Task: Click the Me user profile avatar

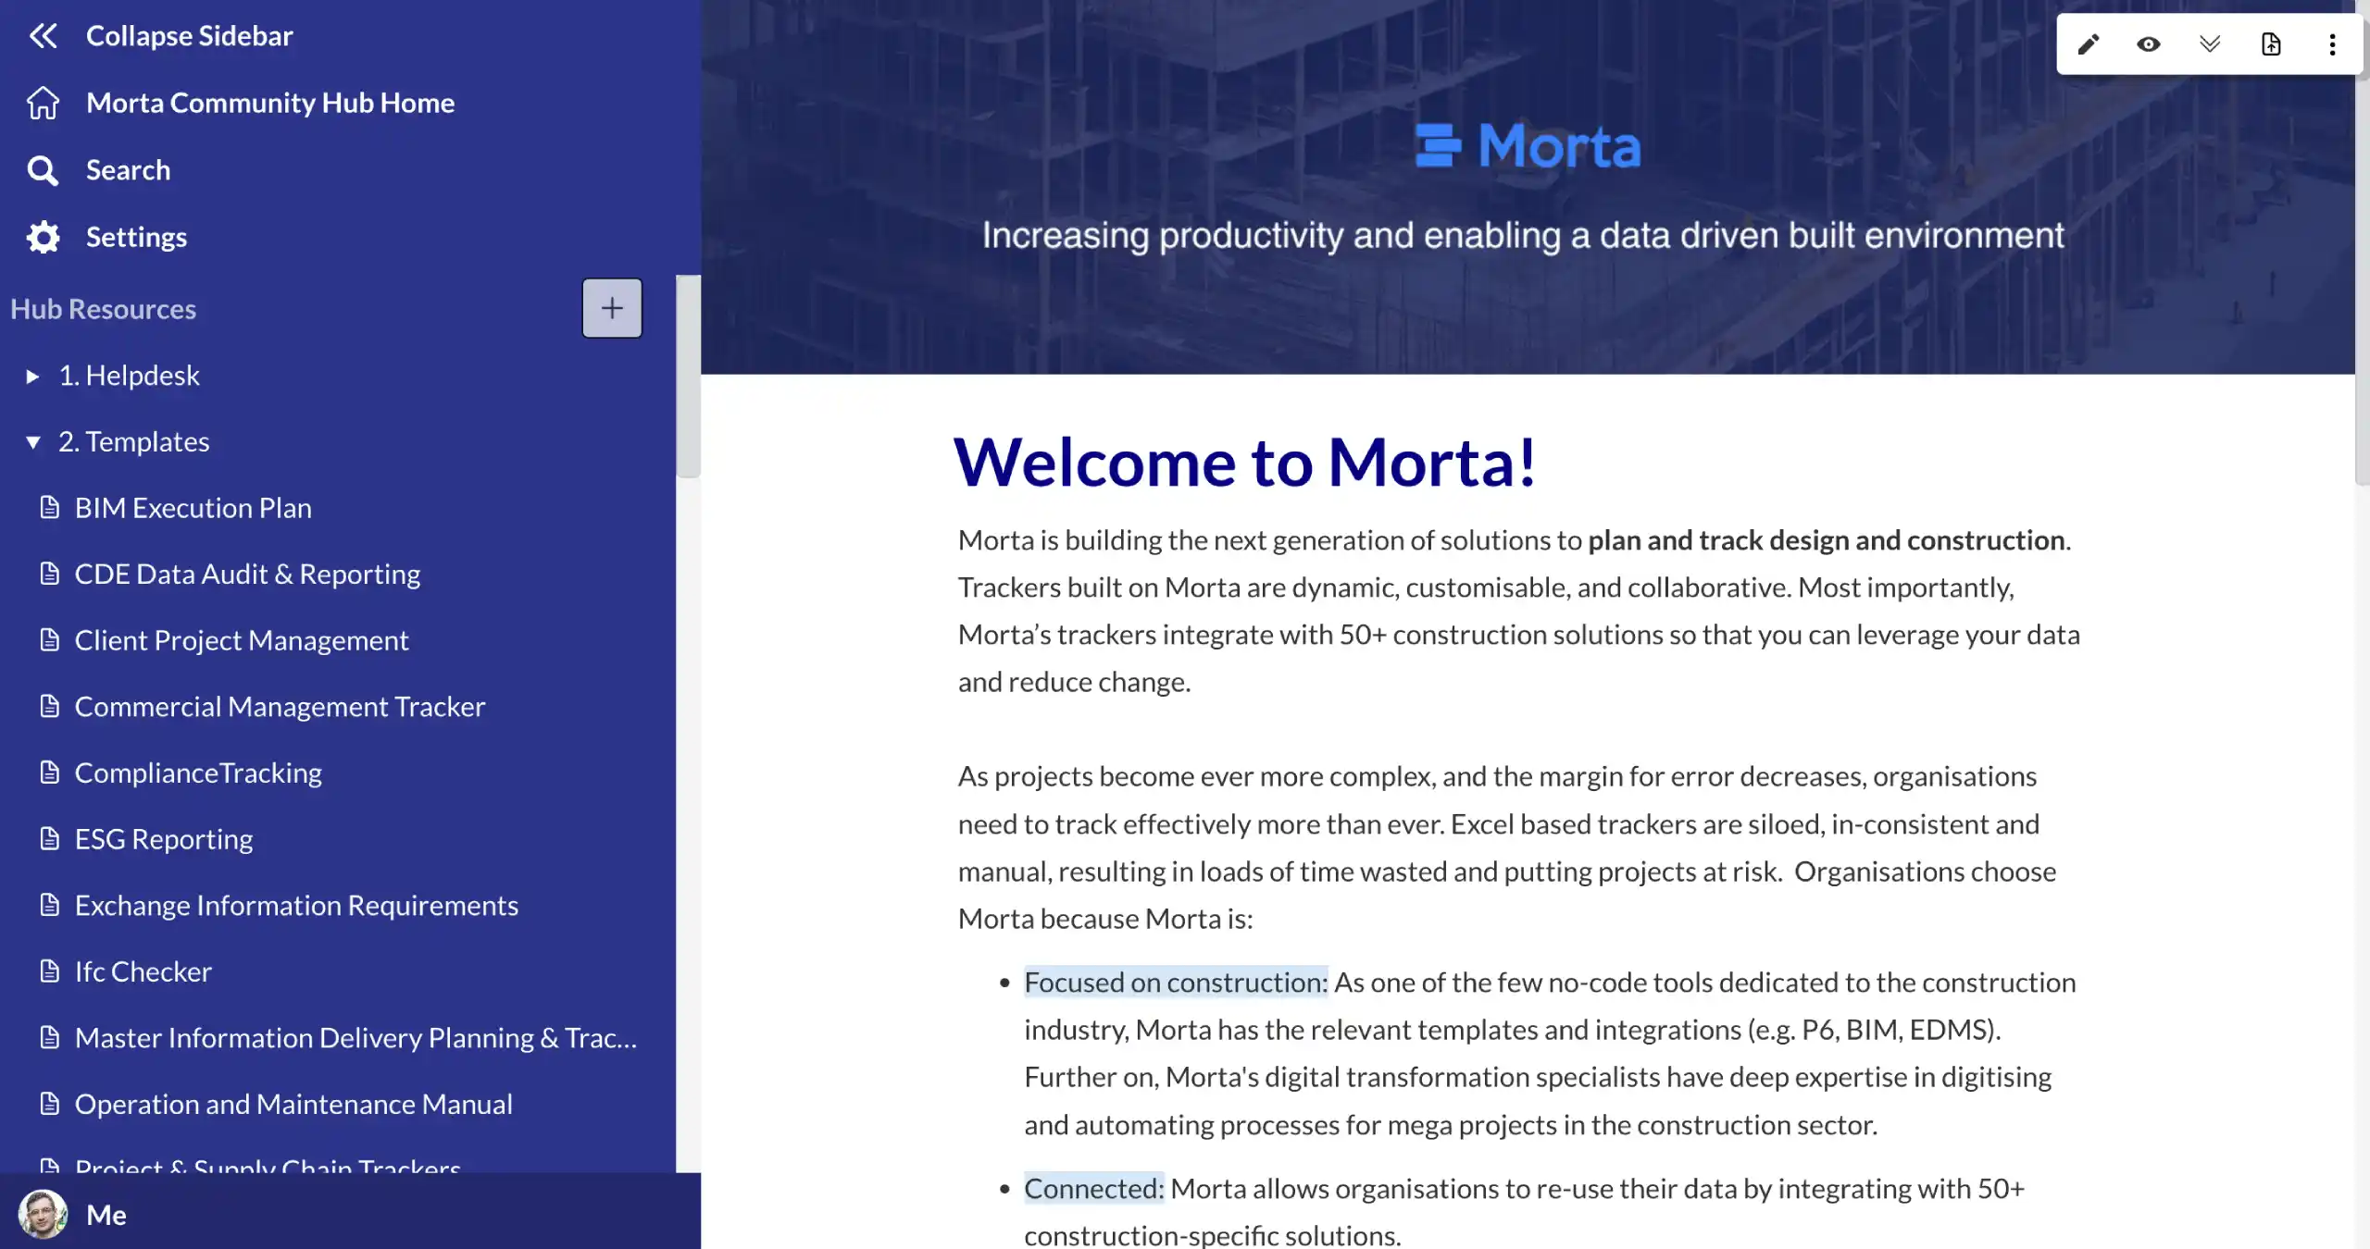Action: click(x=43, y=1214)
